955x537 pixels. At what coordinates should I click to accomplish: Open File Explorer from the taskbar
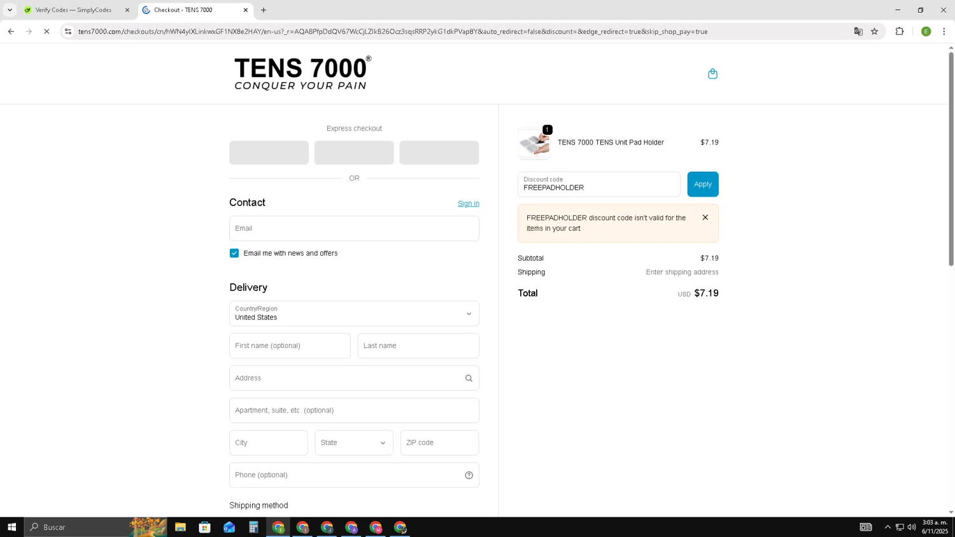(180, 527)
